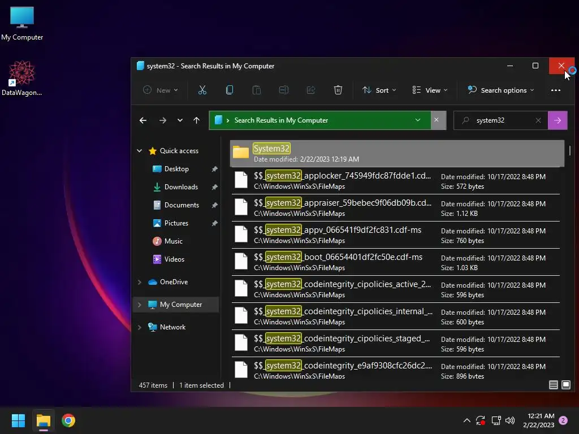Go up one level with up arrow
579x434 pixels.
tap(196, 120)
